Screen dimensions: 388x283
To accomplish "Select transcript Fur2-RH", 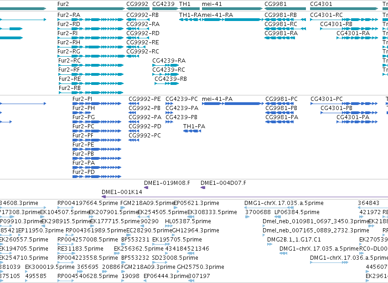I will coord(91,47).
